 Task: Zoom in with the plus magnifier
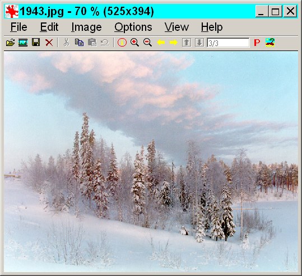pyautogui.click(x=134, y=43)
